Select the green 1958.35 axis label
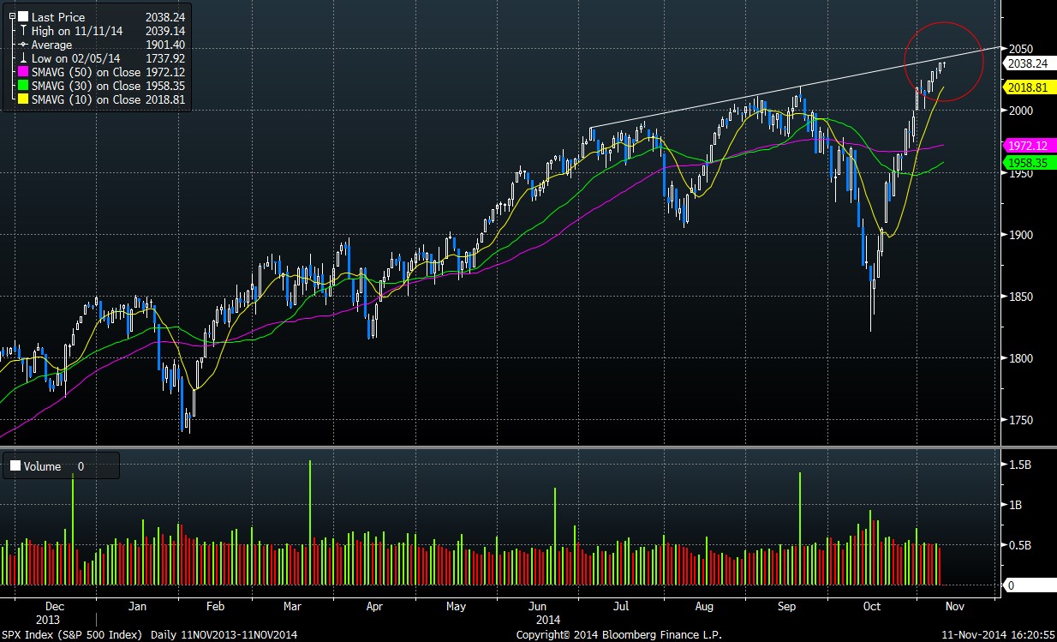 (1026, 162)
